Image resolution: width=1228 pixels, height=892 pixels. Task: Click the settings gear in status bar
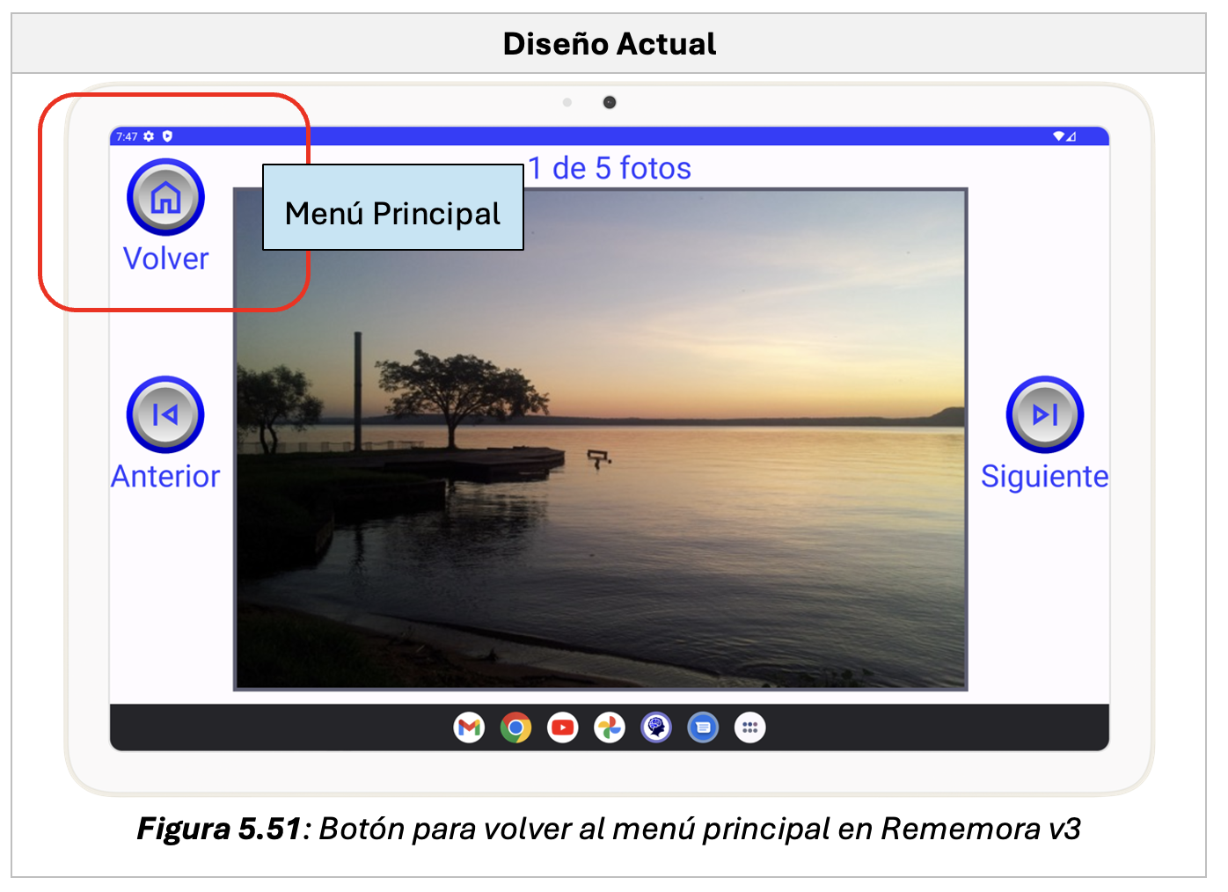[149, 136]
